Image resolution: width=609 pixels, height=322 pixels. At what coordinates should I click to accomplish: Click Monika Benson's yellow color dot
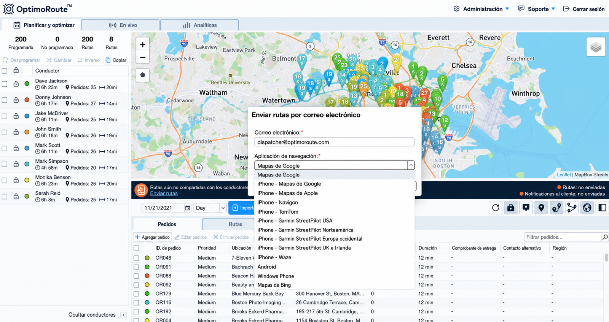click(x=27, y=180)
